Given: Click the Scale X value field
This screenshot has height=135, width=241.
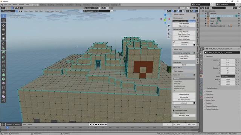Looking at the screenshot, I should [x=228, y=79].
